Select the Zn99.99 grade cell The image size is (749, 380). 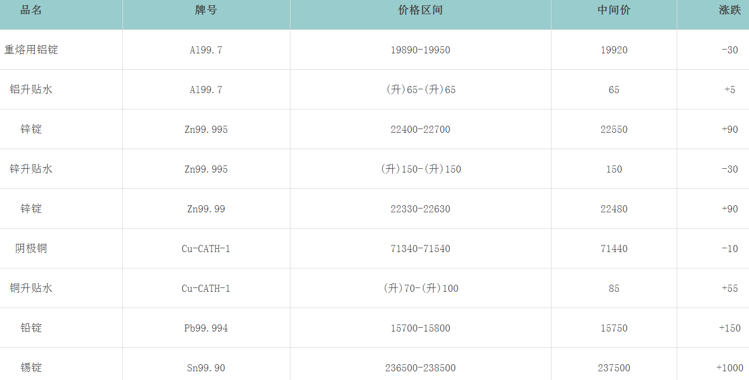tap(206, 209)
